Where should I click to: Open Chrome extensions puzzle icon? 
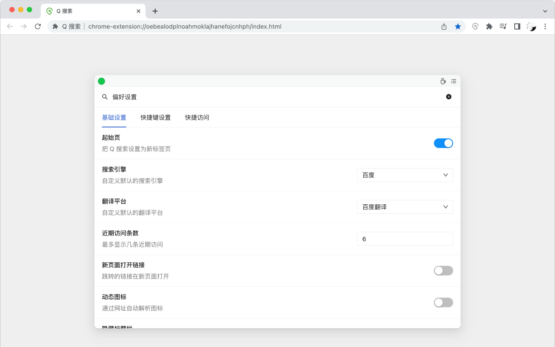pyautogui.click(x=489, y=26)
